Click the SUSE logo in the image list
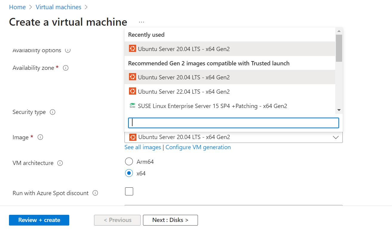Image resolution: width=392 pixels, height=233 pixels. tap(132, 106)
